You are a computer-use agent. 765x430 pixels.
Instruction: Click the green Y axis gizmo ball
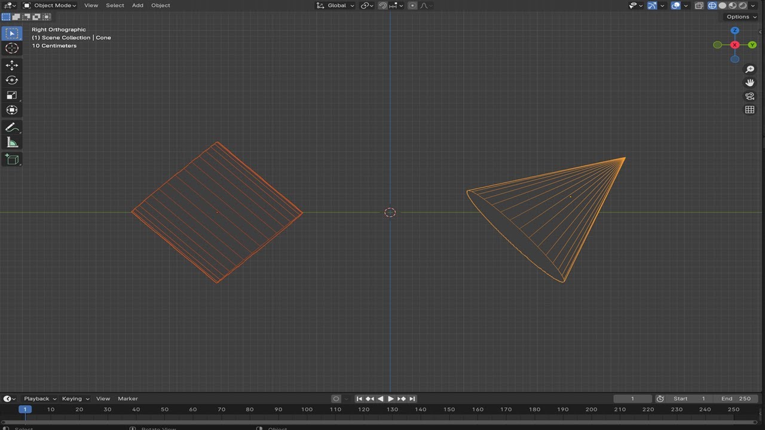pyautogui.click(x=752, y=45)
